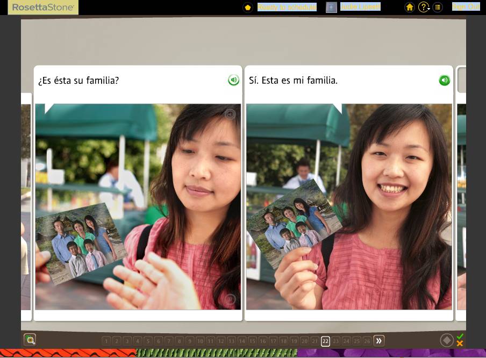486x358 pixels.
Task: Select the left card photo of the woman looking at the picture
Action: pos(138,207)
